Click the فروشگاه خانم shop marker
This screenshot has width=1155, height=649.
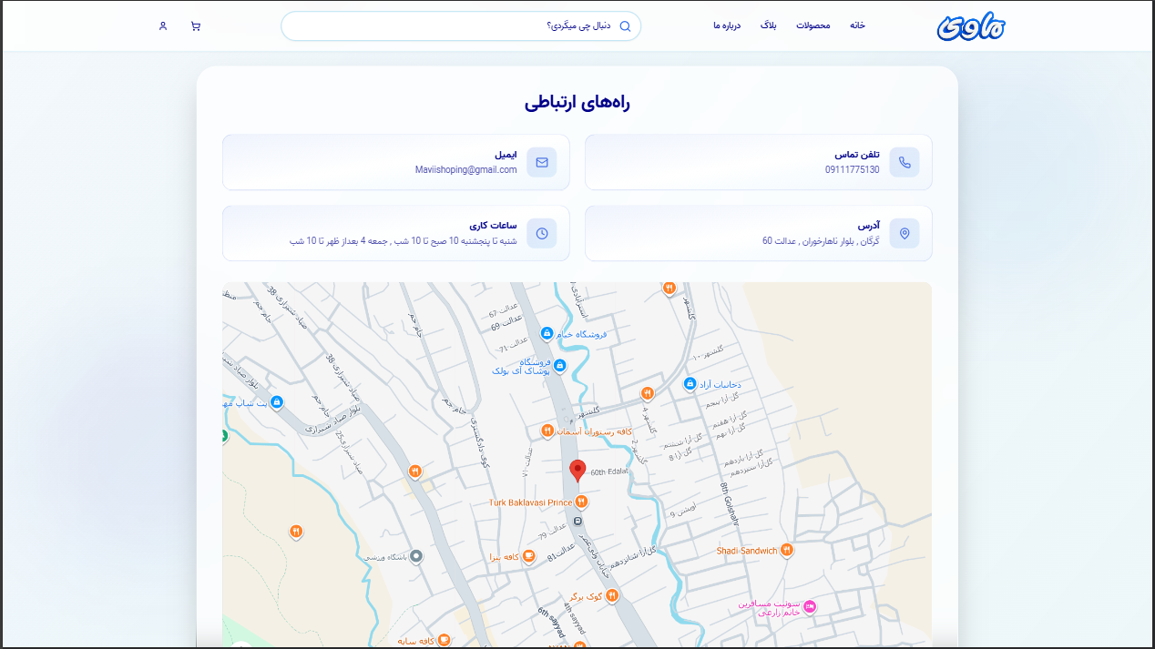(547, 334)
